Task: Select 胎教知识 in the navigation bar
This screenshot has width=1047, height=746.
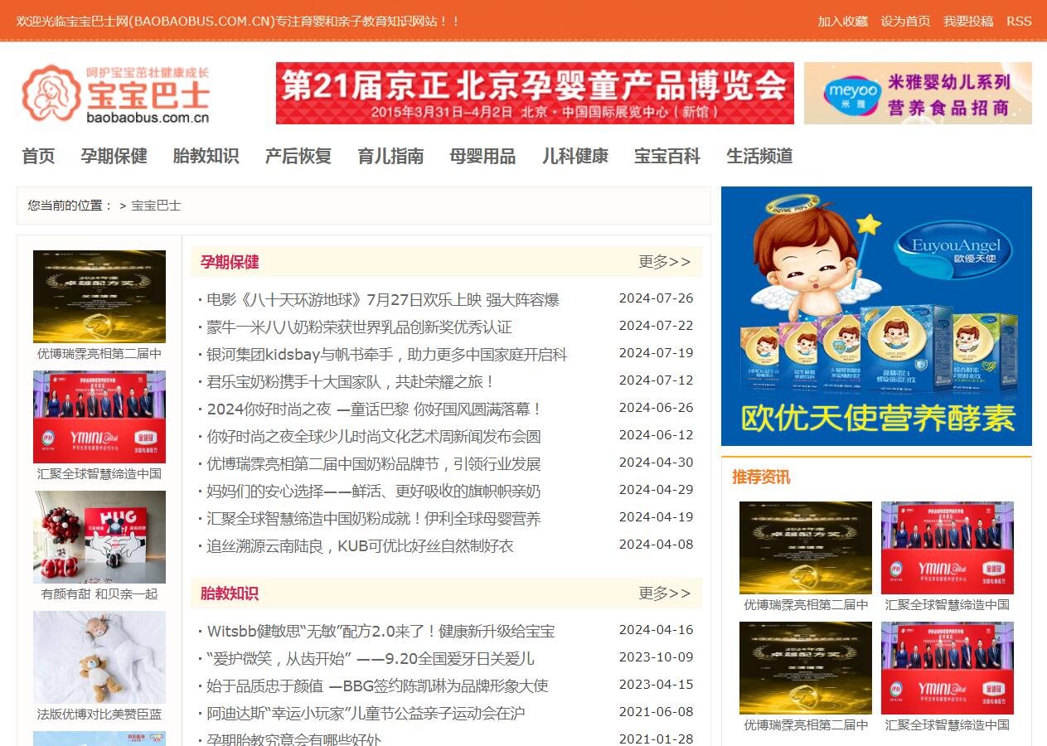Action: [x=206, y=156]
